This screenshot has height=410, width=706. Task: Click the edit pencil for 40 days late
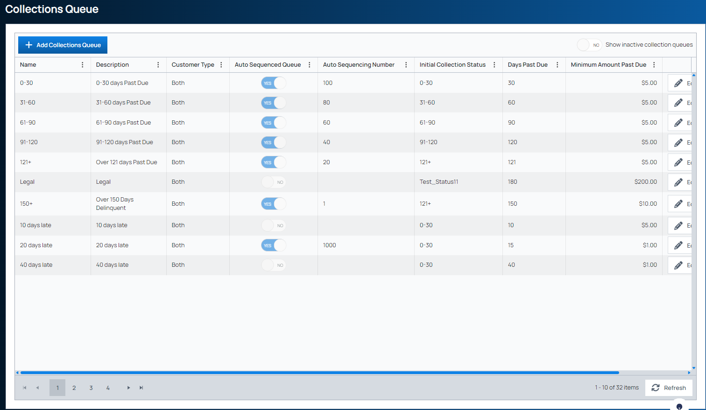pyautogui.click(x=679, y=265)
